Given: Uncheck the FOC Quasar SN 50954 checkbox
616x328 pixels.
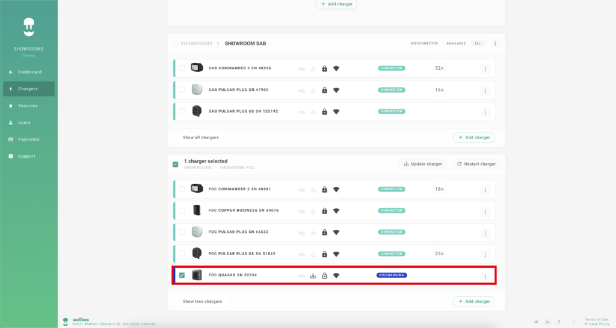Looking at the screenshot, I should point(182,275).
